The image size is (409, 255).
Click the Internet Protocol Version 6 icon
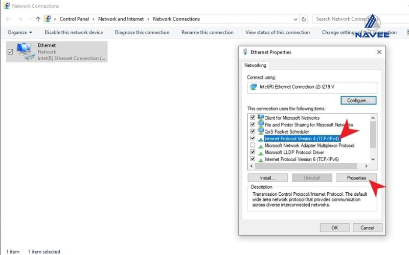pyautogui.click(x=261, y=160)
